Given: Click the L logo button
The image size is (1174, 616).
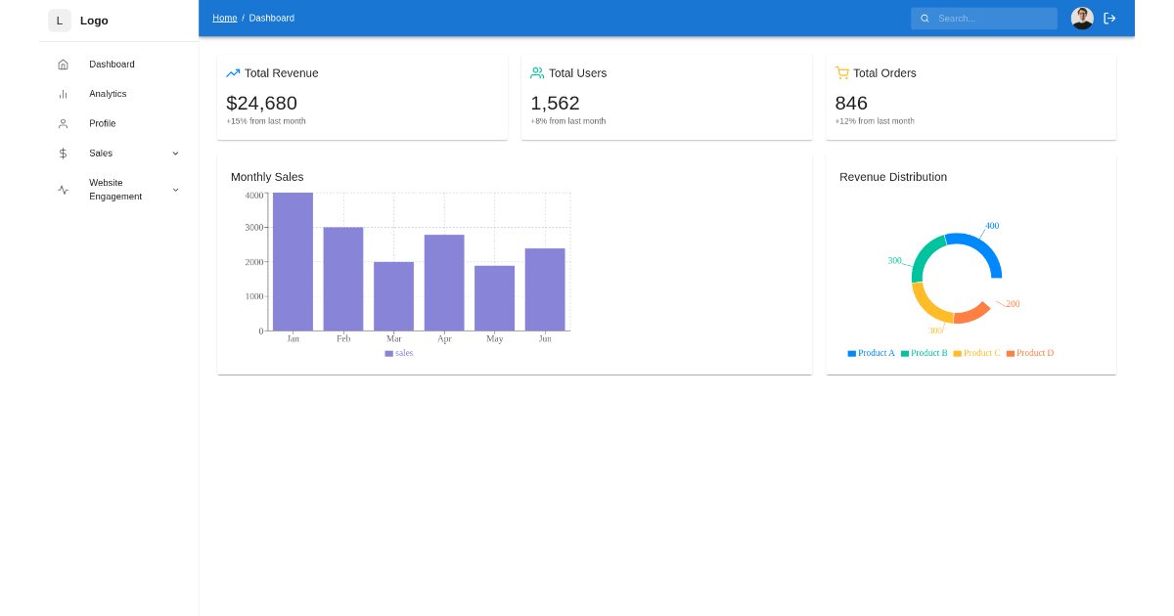Looking at the screenshot, I should click(60, 21).
